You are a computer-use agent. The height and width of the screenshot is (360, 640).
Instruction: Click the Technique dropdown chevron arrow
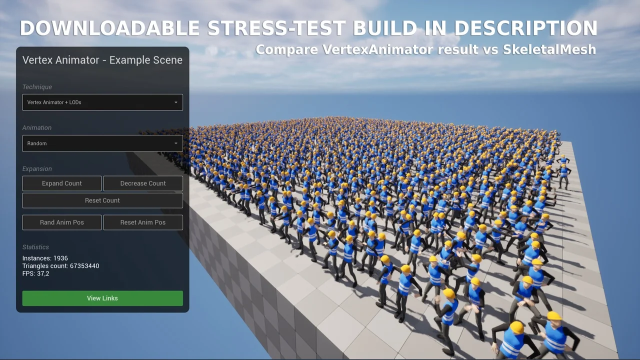[x=175, y=102]
